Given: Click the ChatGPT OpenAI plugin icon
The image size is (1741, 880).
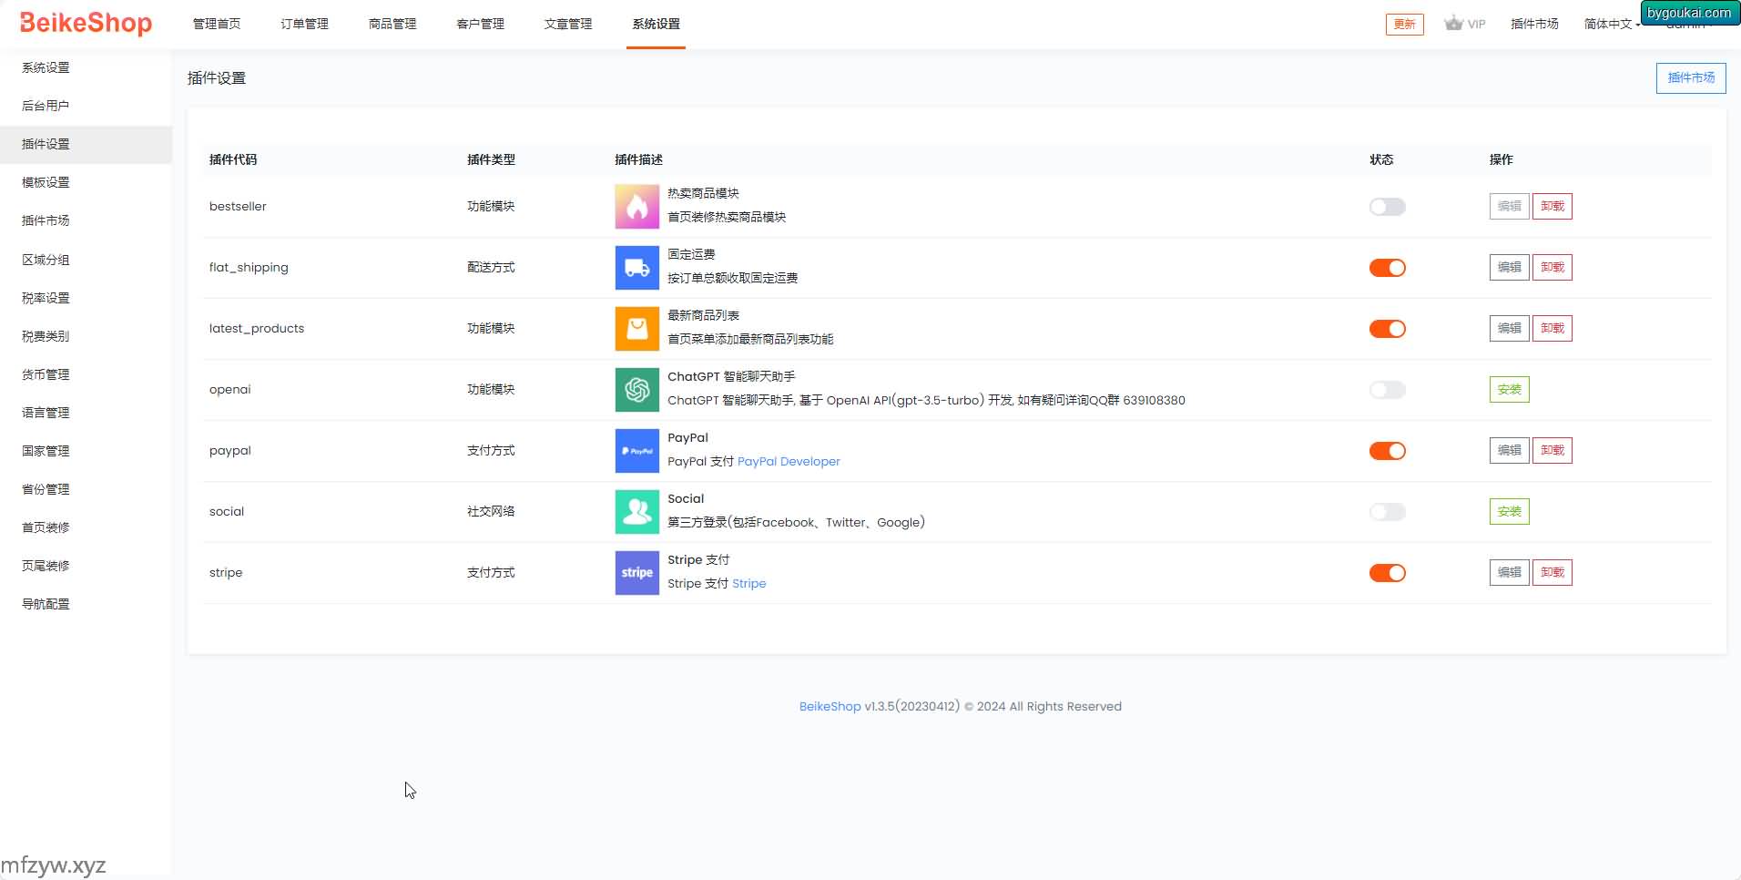Looking at the screenshot, I should (636, 390).
